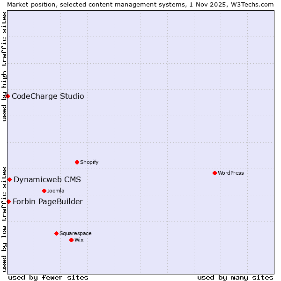Click the 'used by high traffic sites' axis label
The height and width of the screenshot is (281, 281).
click(4, 67)
